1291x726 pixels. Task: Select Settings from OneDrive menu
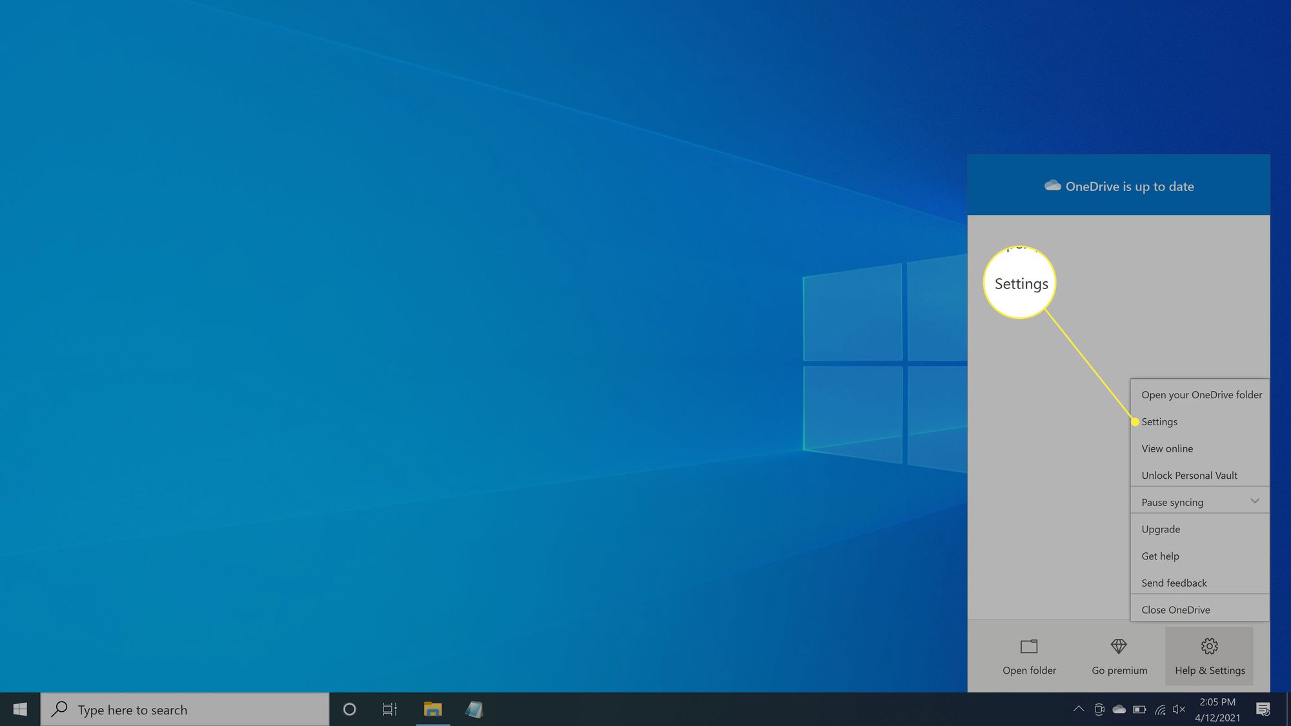(x=1159, y=420)
